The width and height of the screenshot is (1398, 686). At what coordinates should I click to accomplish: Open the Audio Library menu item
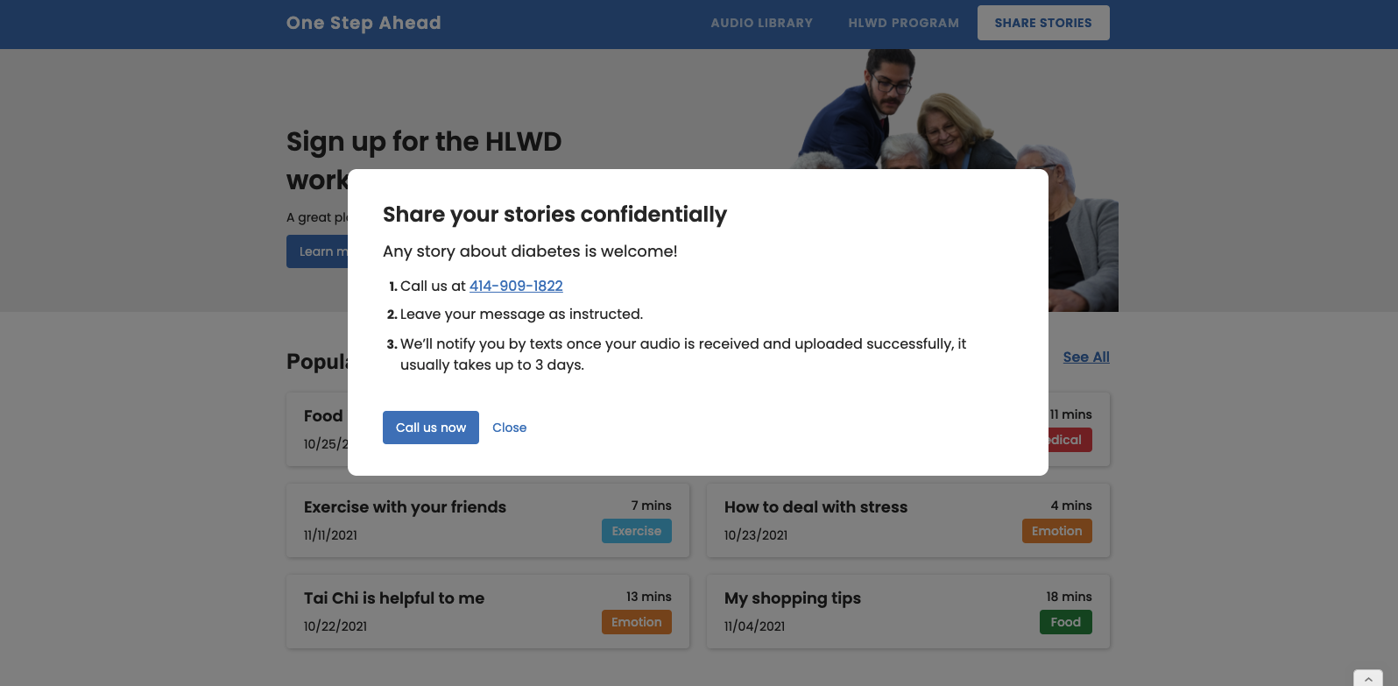point(761,23)
